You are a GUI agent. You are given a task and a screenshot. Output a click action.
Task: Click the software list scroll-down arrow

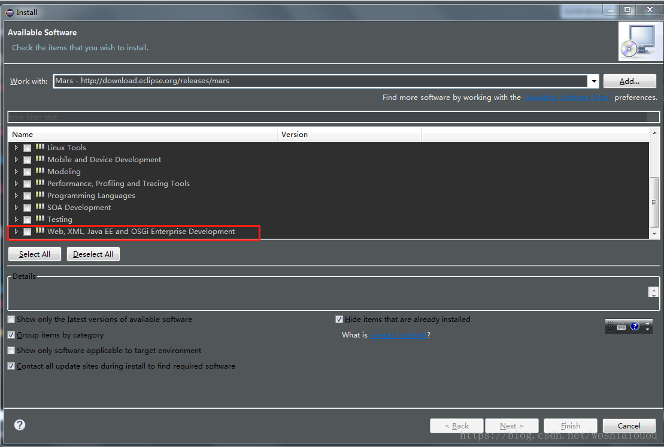coord(654,233)
